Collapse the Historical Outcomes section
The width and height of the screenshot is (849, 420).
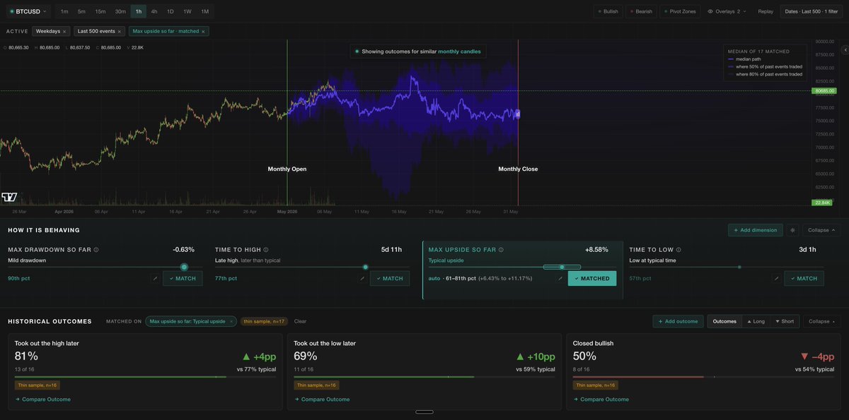(822, 321)
